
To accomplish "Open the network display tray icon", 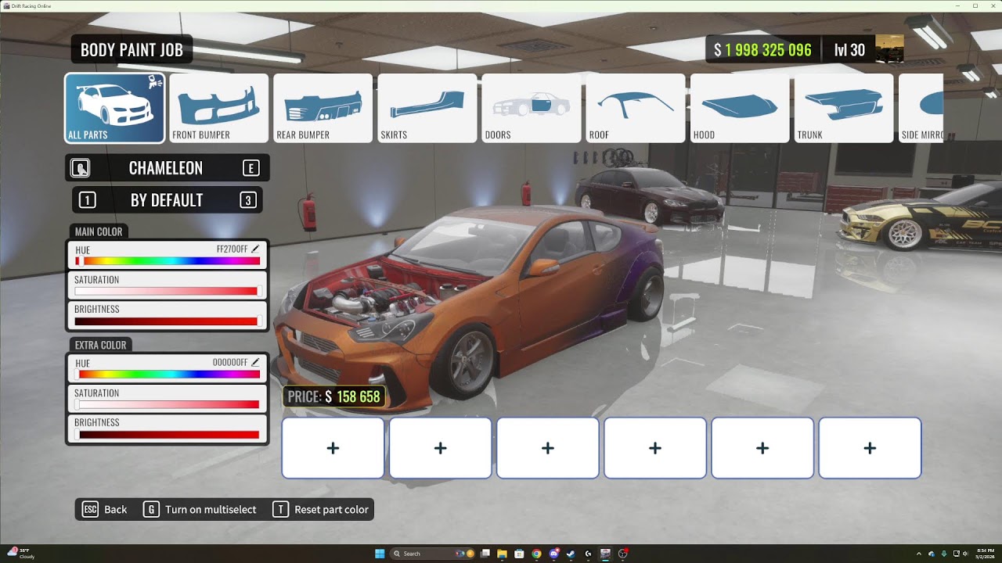I will [957, 554].
